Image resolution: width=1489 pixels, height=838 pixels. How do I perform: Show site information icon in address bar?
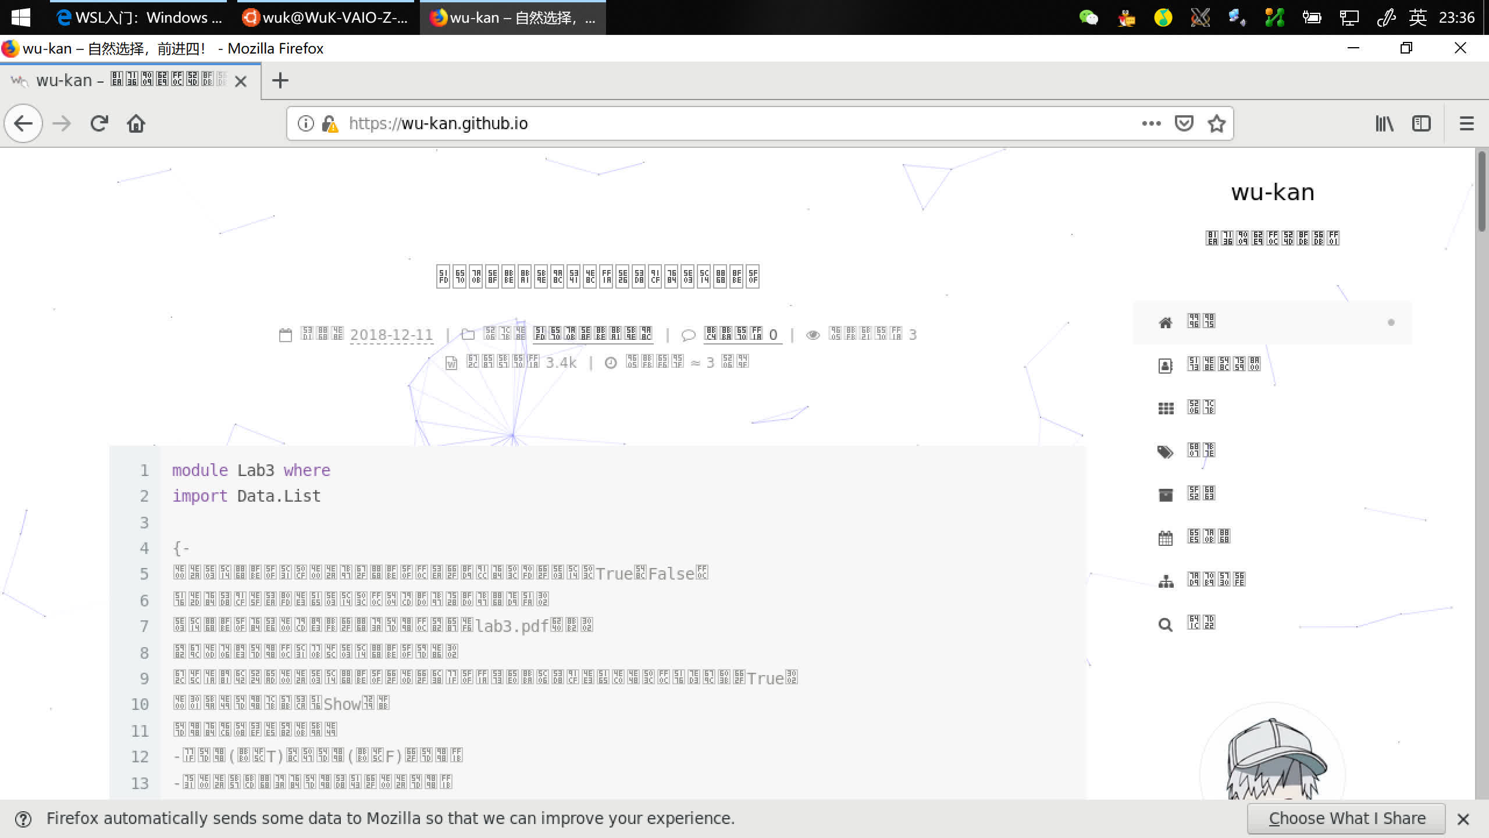(x=306, y=123)
